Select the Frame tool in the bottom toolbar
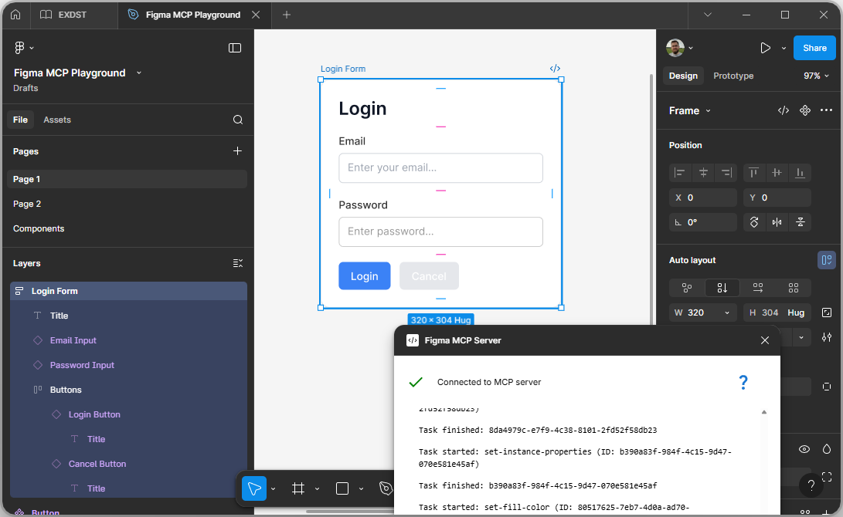This screenshot has width=843, height=517. pos(297,488)
